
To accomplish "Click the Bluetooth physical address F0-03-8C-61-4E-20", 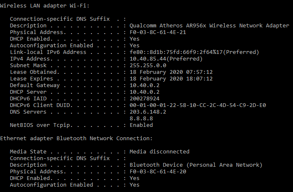I will [158, 172].
